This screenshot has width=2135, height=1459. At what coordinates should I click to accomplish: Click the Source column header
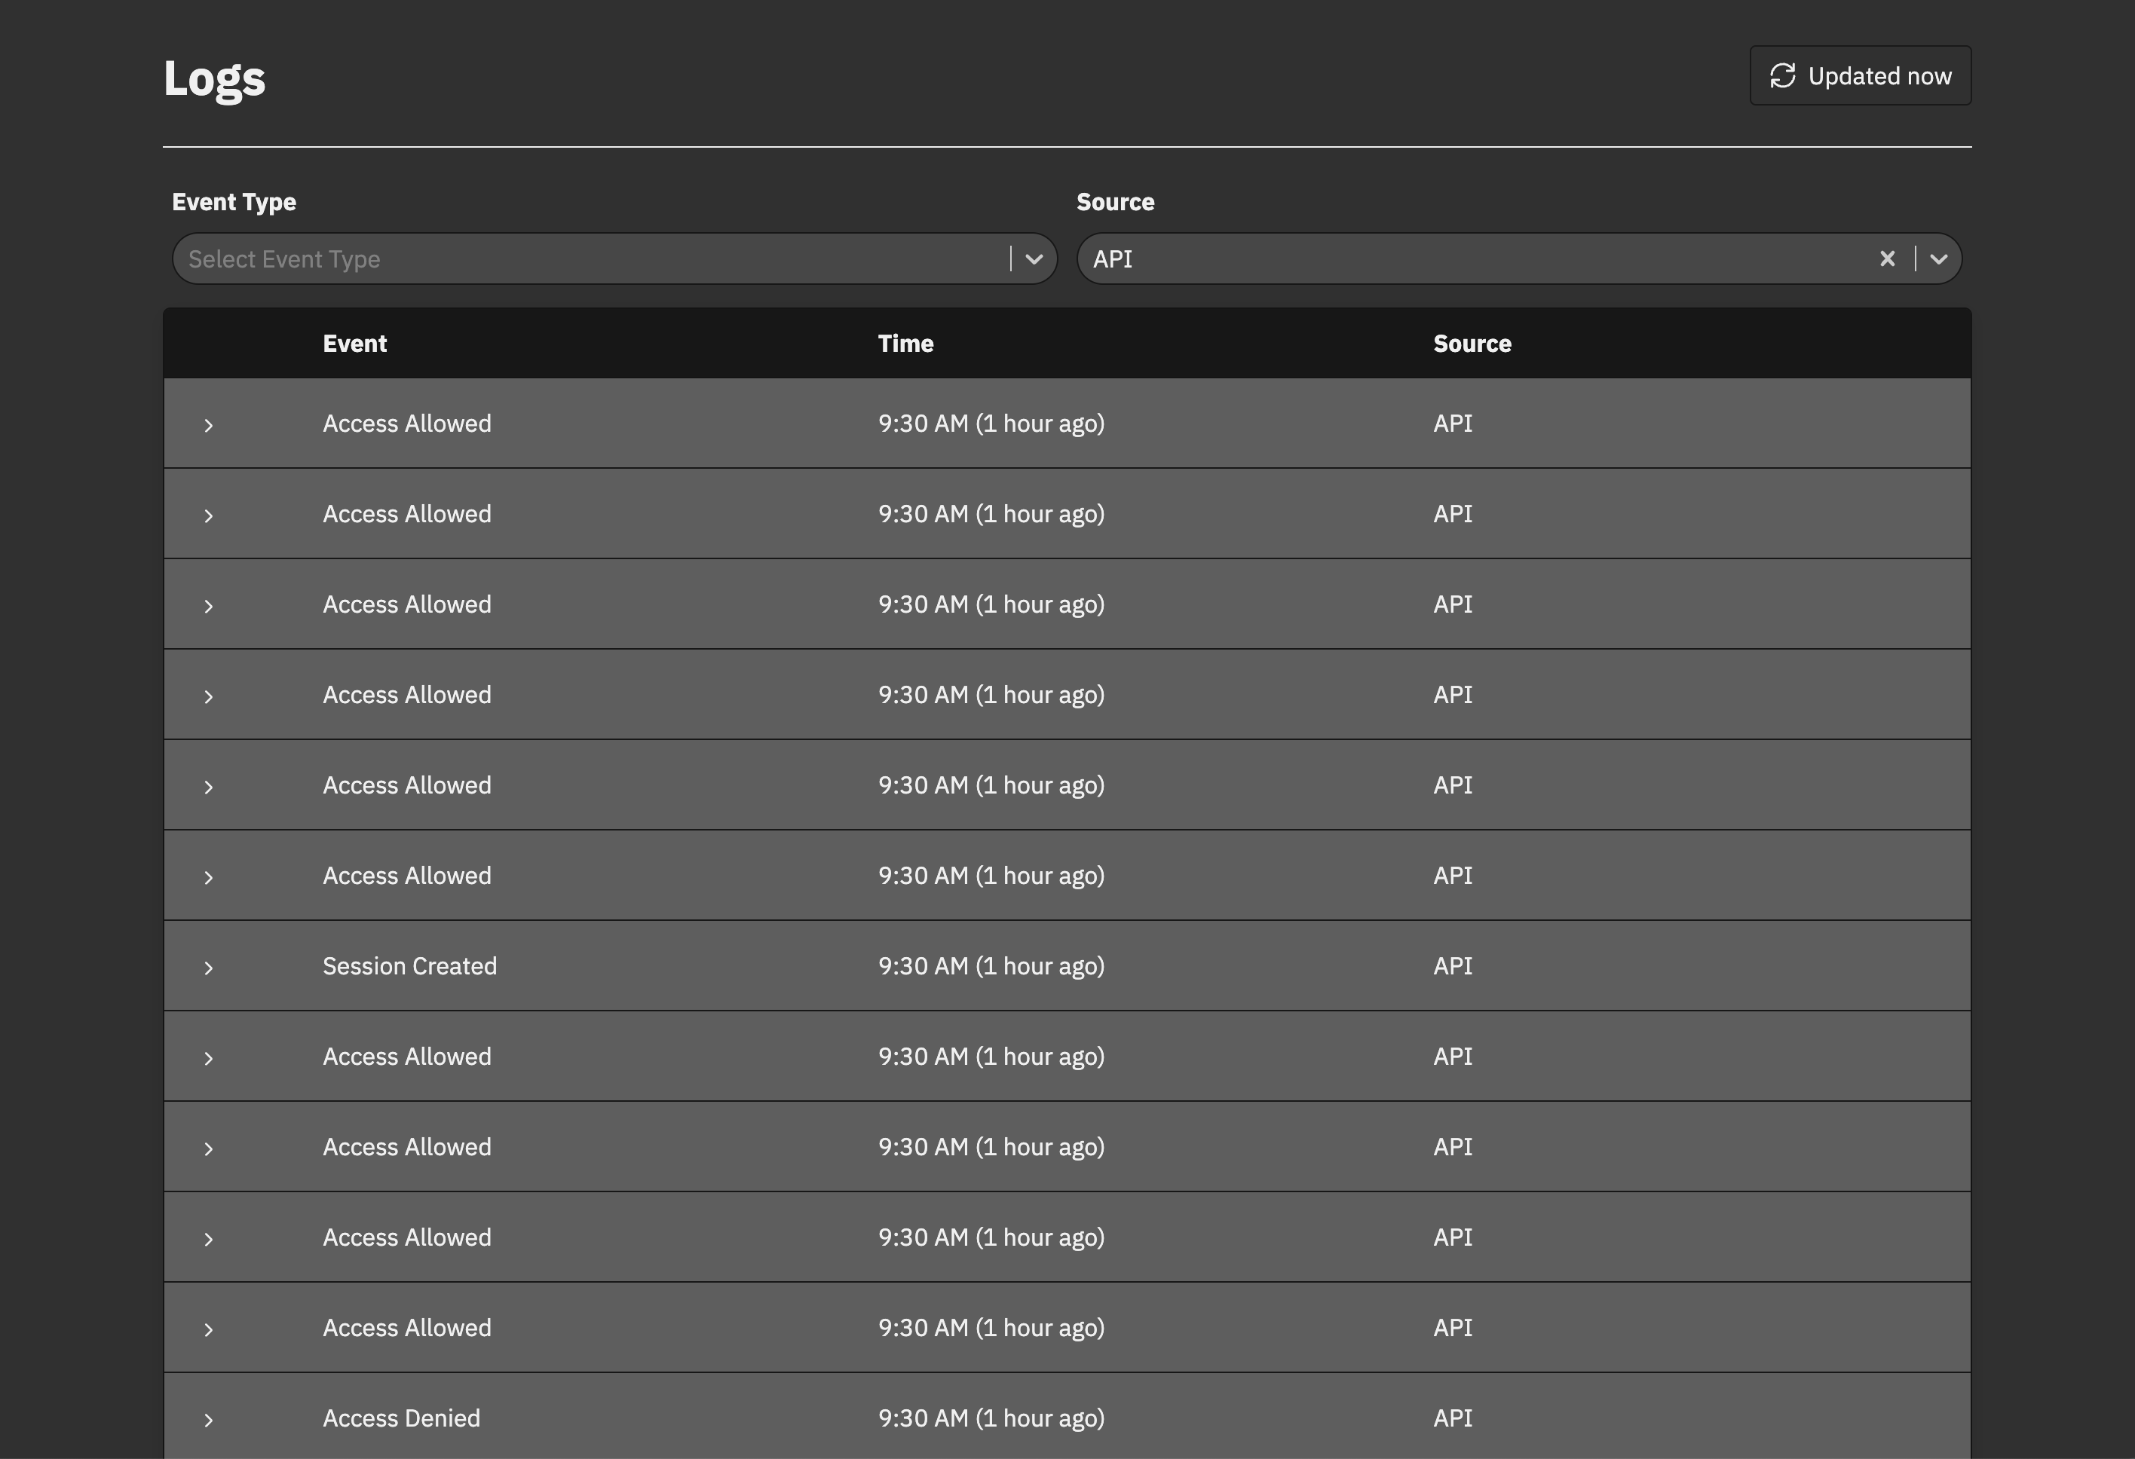click(x=1472, y=344)
